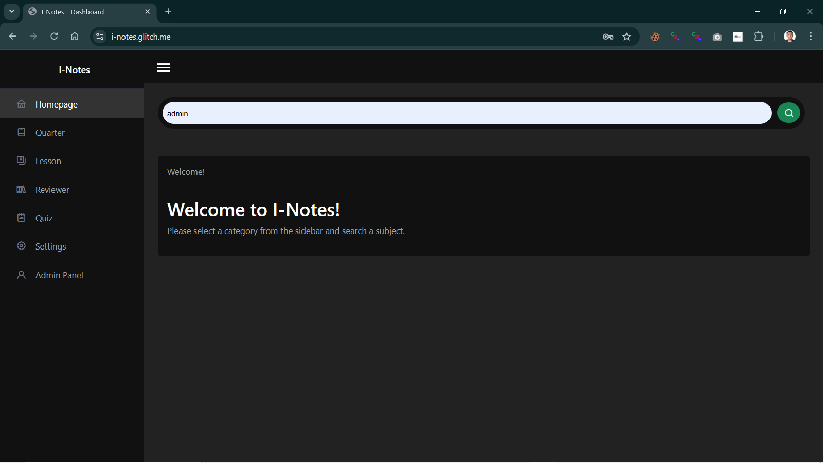Screen dimensions: 823x463
Task: Open the Chrome profile avatar
Action: pos(790,37)
